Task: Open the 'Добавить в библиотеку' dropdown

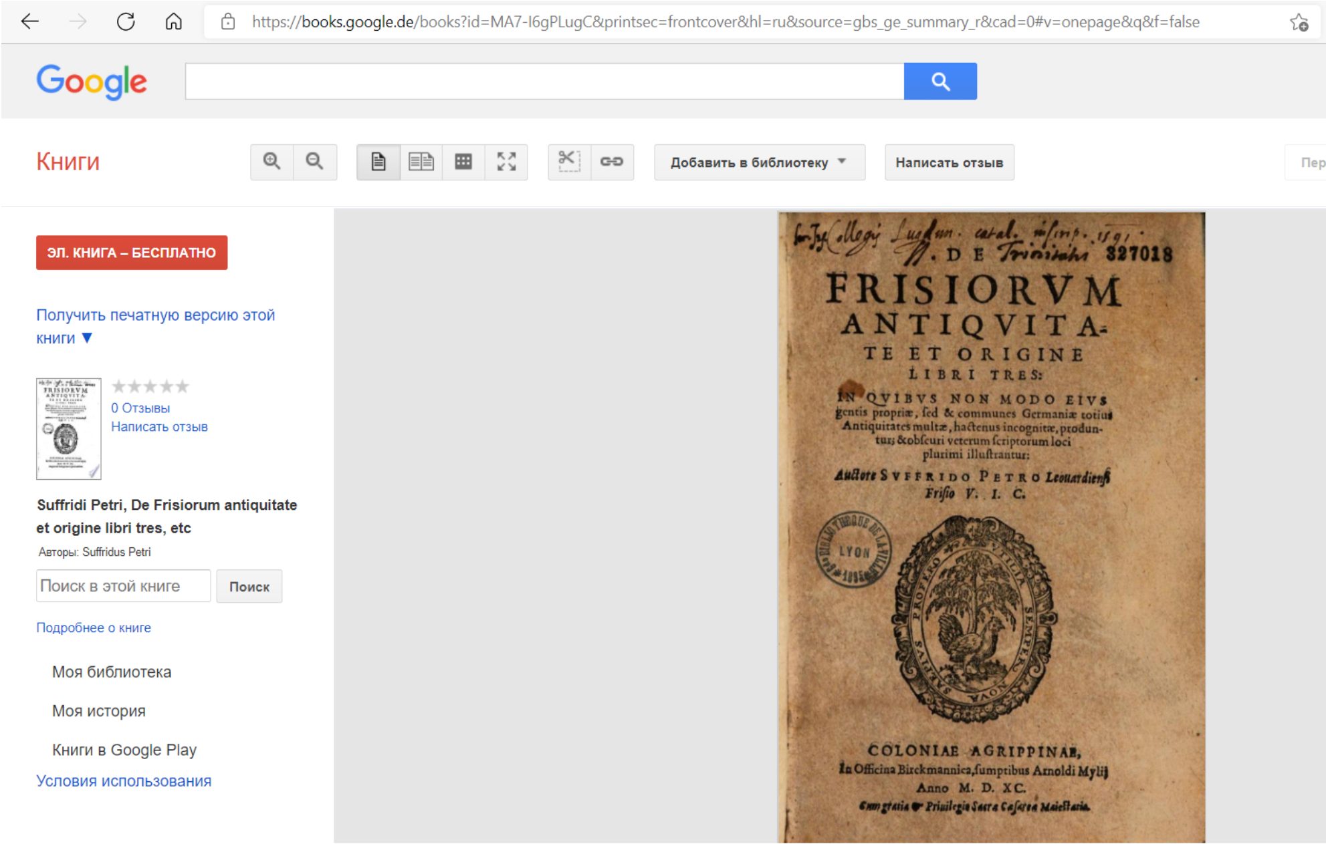Action: [760, 162]
